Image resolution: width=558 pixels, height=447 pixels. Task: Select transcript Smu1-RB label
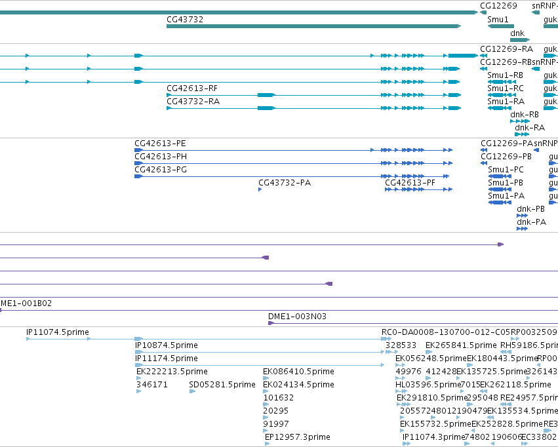505,75
